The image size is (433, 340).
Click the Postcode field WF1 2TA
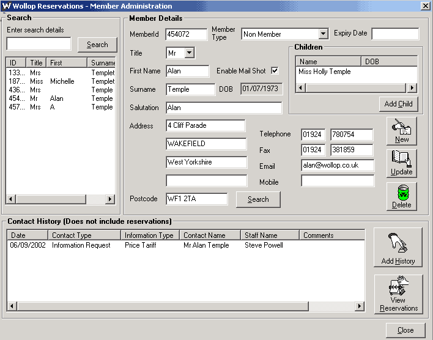pyautogui.click(x=197, y=199)
